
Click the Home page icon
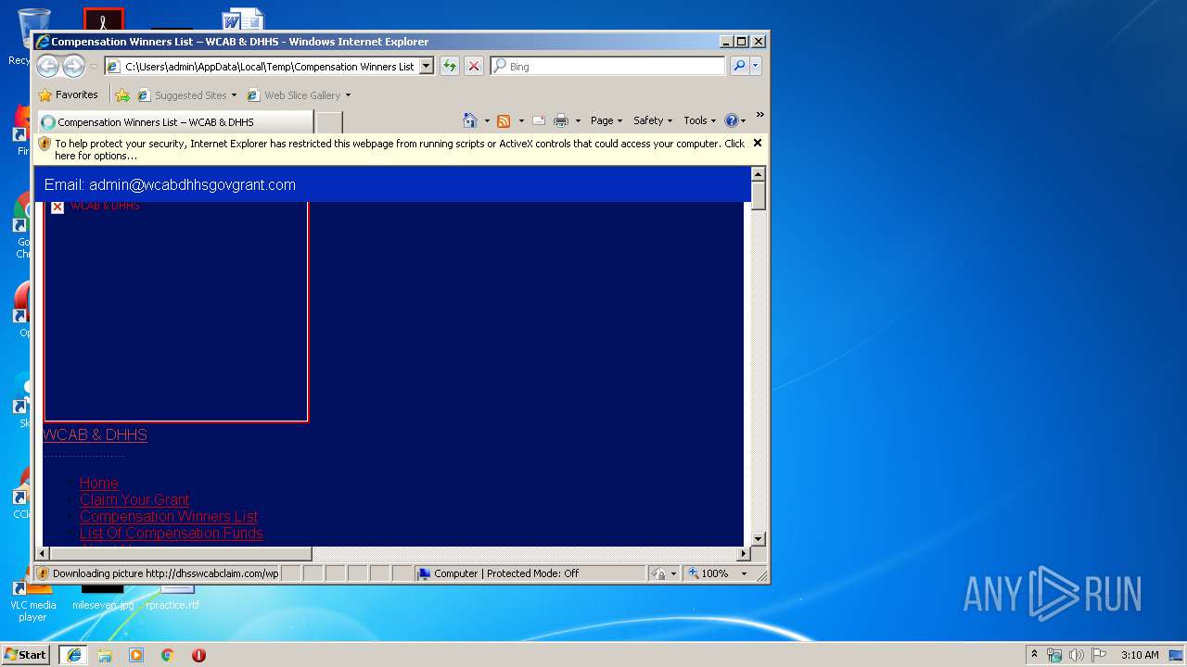(470, 120)
